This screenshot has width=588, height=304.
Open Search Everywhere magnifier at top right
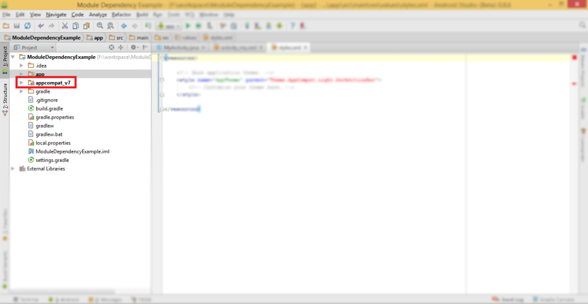coord(582,25)
